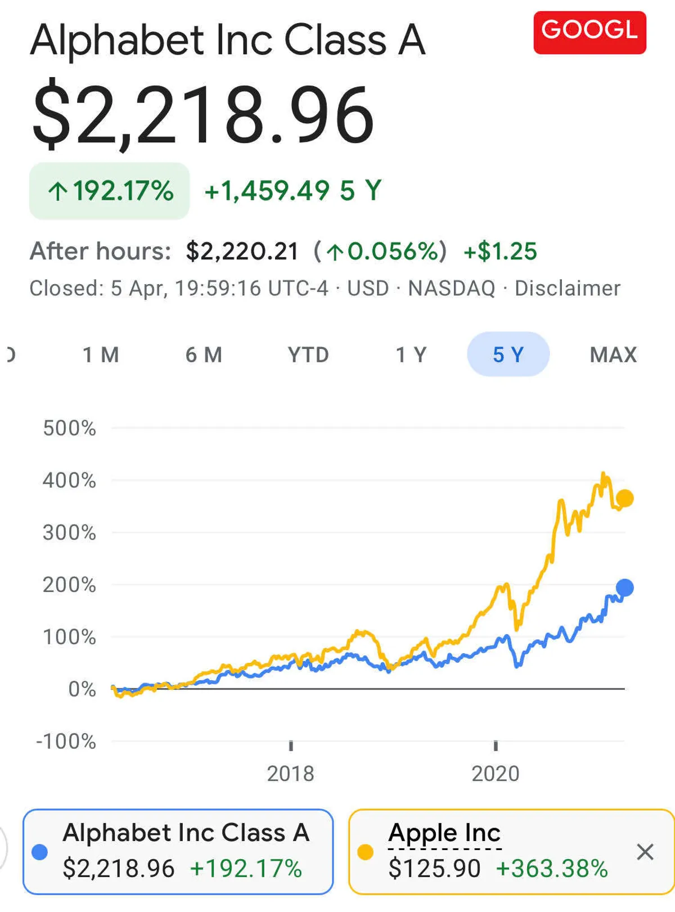The height and width of the screenshot is (912, 675).
Task: Select the 1 M time range tab
Action: tap(101, 355)
